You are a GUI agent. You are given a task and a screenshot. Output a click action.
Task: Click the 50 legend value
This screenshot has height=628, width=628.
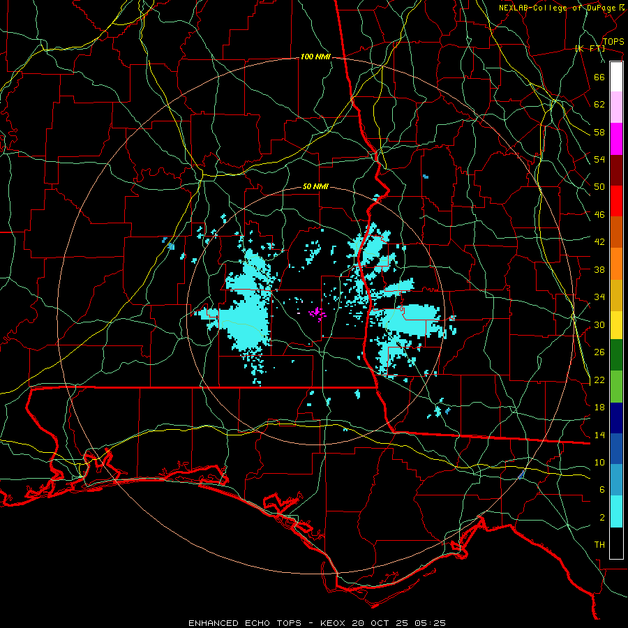(599, 187)
